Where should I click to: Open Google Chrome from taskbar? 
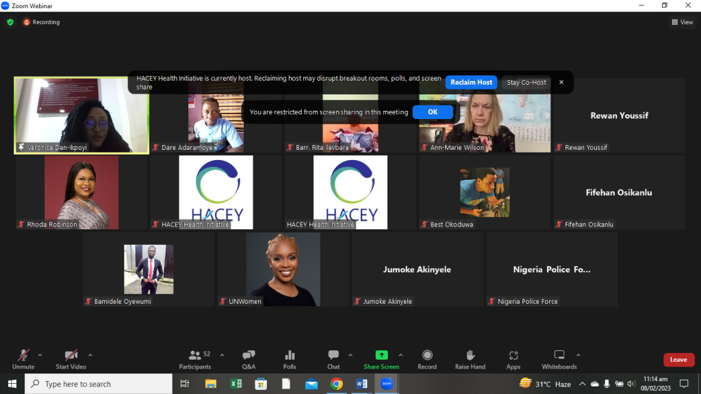point(337,384)
